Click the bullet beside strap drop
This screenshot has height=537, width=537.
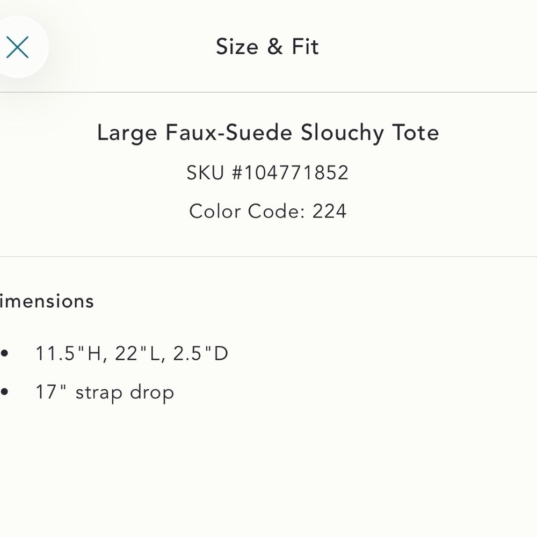click(4, 392)
